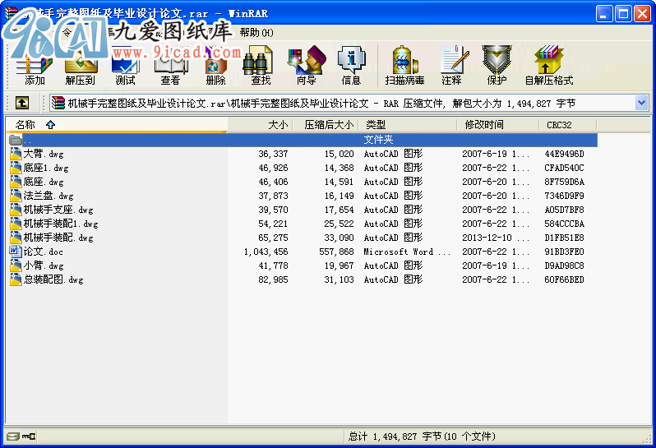Click the 扫描病毒 (Virus Scan) icon
This screenshot has height=448, width=656.
pyautogui.click(x=405, y=66)
